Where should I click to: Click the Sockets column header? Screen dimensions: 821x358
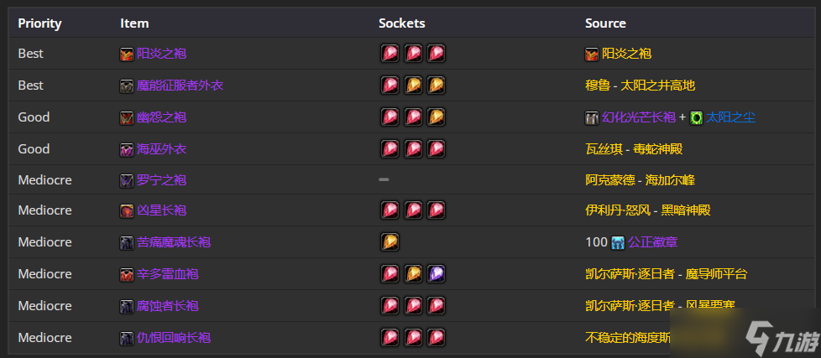point(402,23)
